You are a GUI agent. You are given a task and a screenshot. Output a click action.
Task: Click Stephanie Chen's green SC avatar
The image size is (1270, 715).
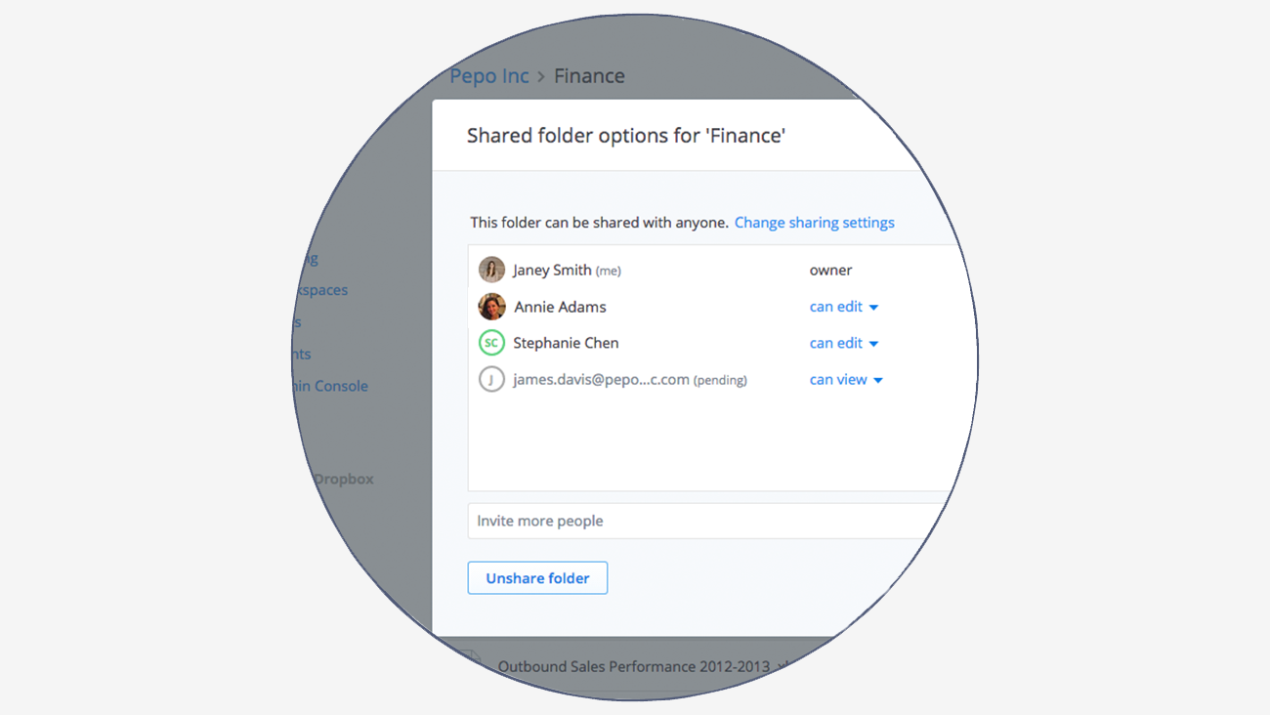point(491,343)
